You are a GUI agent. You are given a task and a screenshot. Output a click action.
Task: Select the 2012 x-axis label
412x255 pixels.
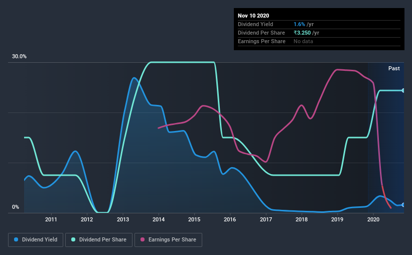point(87,219)
